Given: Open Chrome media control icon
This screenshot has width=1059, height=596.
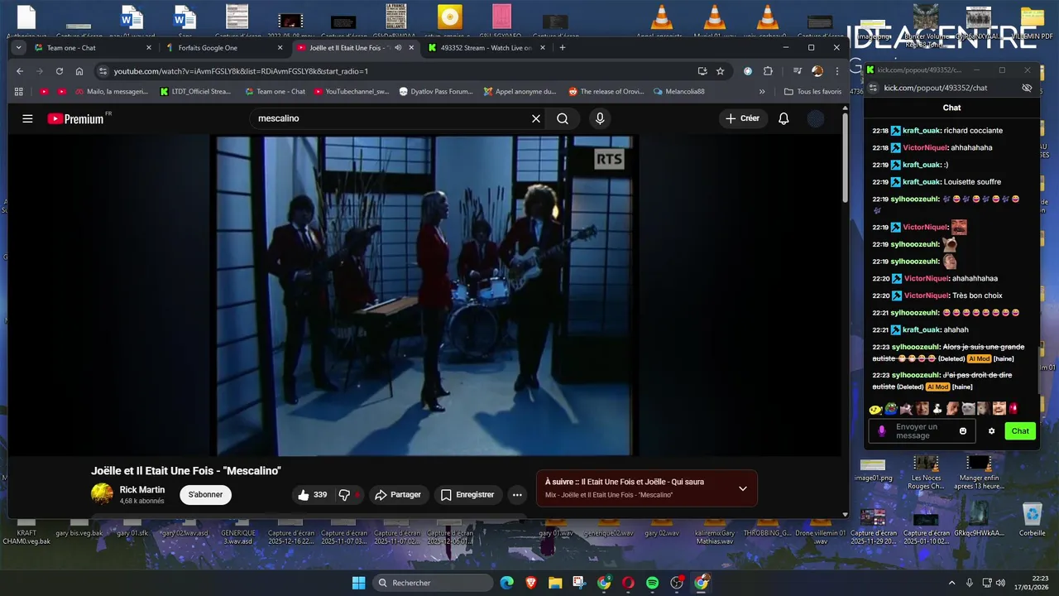Looking at the screenshot, I should (798, 71).
